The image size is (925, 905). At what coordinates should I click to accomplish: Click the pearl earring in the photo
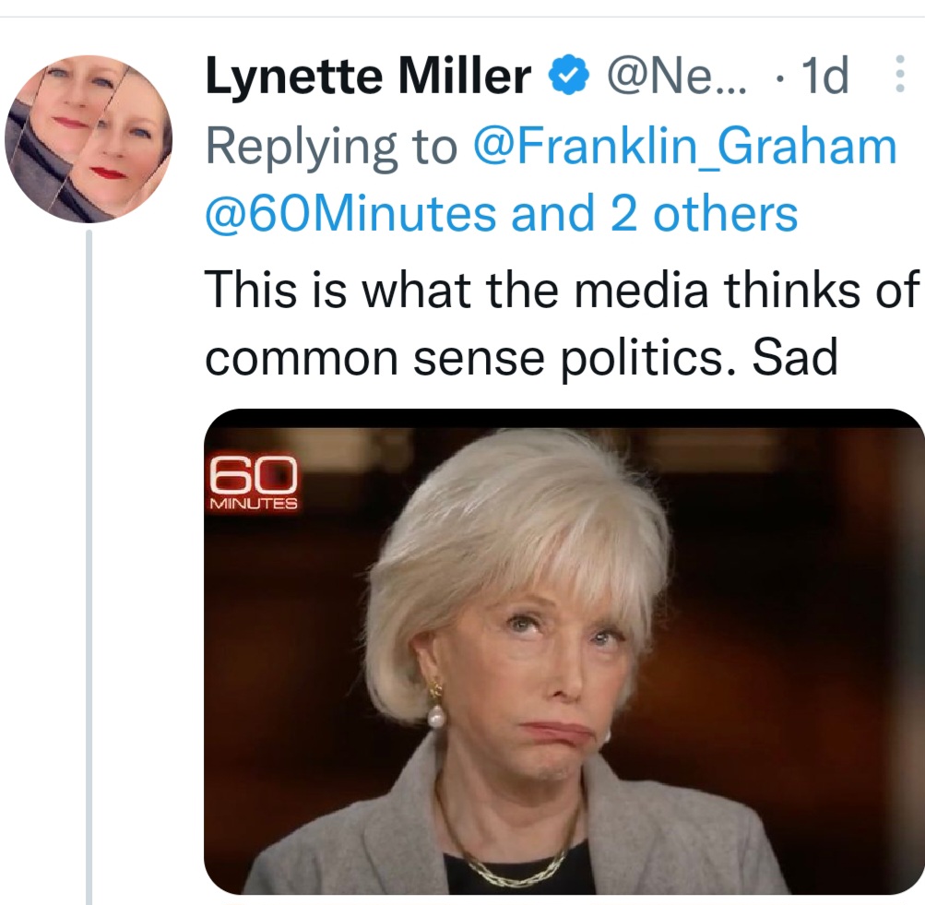pyautogui.click(x=435, y=717)
